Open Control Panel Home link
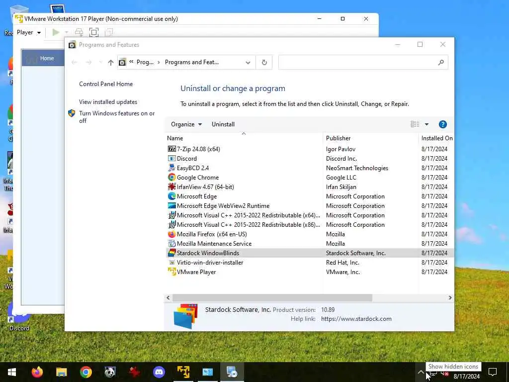 [x=106, y=84]
